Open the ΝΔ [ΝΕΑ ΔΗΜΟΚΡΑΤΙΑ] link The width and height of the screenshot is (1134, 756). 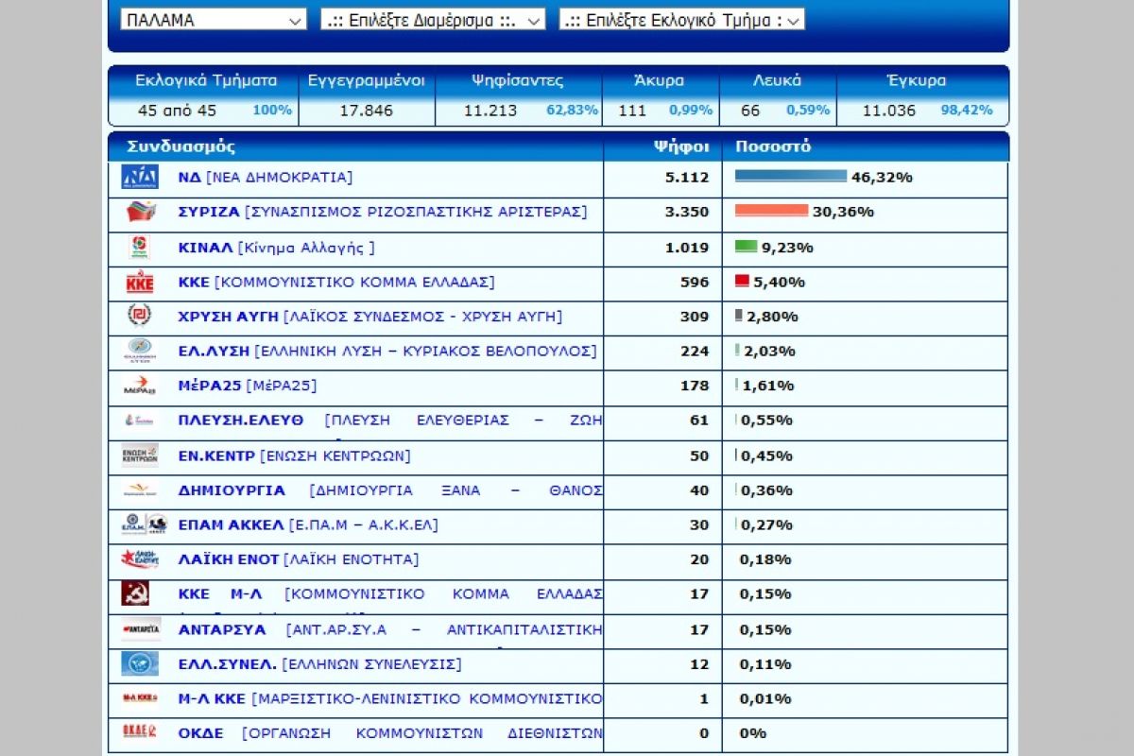266,177
